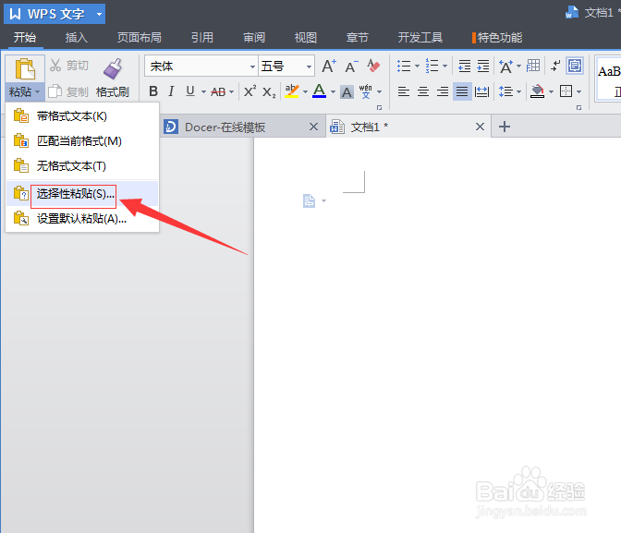Clear formatting with eraser icon
The width and height of the screenshot is (621, 533).
point(373,66)
